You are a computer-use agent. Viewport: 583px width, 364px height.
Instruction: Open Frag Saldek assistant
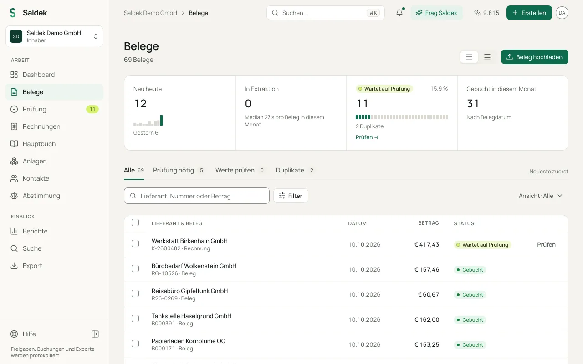click(437, 13)
